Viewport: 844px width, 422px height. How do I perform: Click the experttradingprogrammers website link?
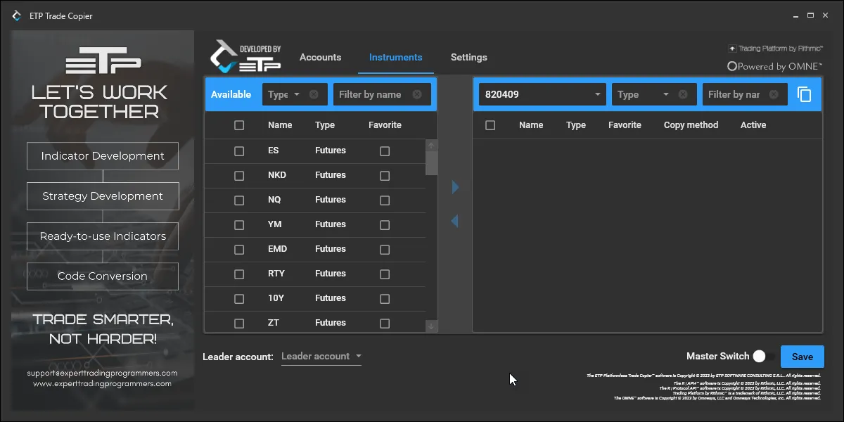[x=103, y=384]
